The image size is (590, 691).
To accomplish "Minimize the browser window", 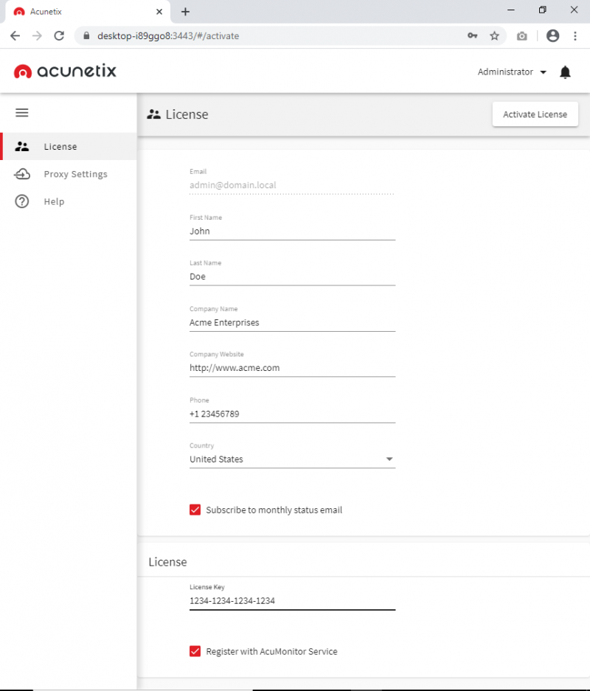I will coord(510,10).
